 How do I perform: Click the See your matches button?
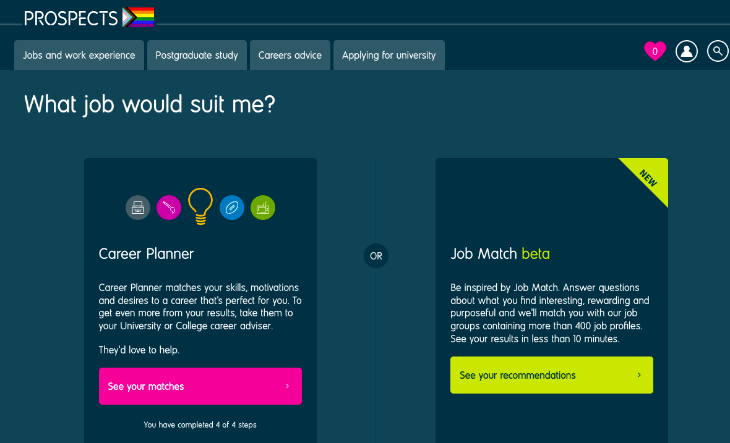point(200,386)
